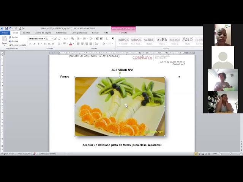Open the Customize Quick Access Toolbar arrow
Viewport: 243px width, 182px height.
(24, 28)
